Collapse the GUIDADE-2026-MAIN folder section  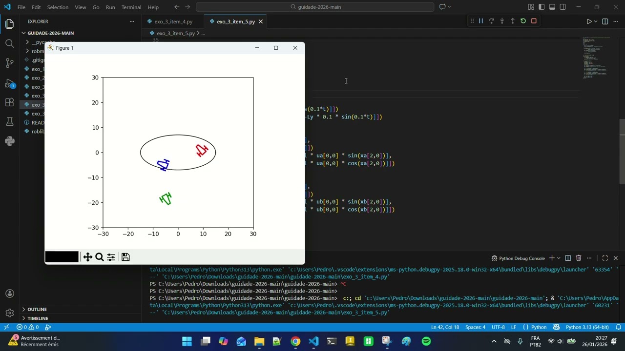(x=80, y=33)
